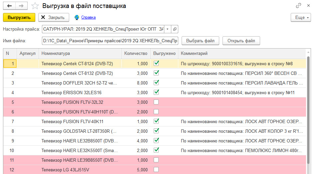Select Телевизор HAIER LE32K5500T cell
312x174 pixels.
point(80,150)
